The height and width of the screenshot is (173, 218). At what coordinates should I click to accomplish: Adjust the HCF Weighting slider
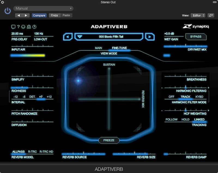click(186, 110)
